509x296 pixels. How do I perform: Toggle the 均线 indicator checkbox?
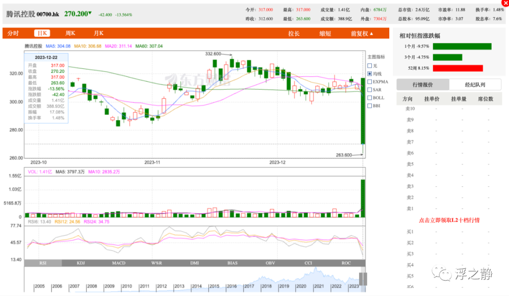(369, 74)
